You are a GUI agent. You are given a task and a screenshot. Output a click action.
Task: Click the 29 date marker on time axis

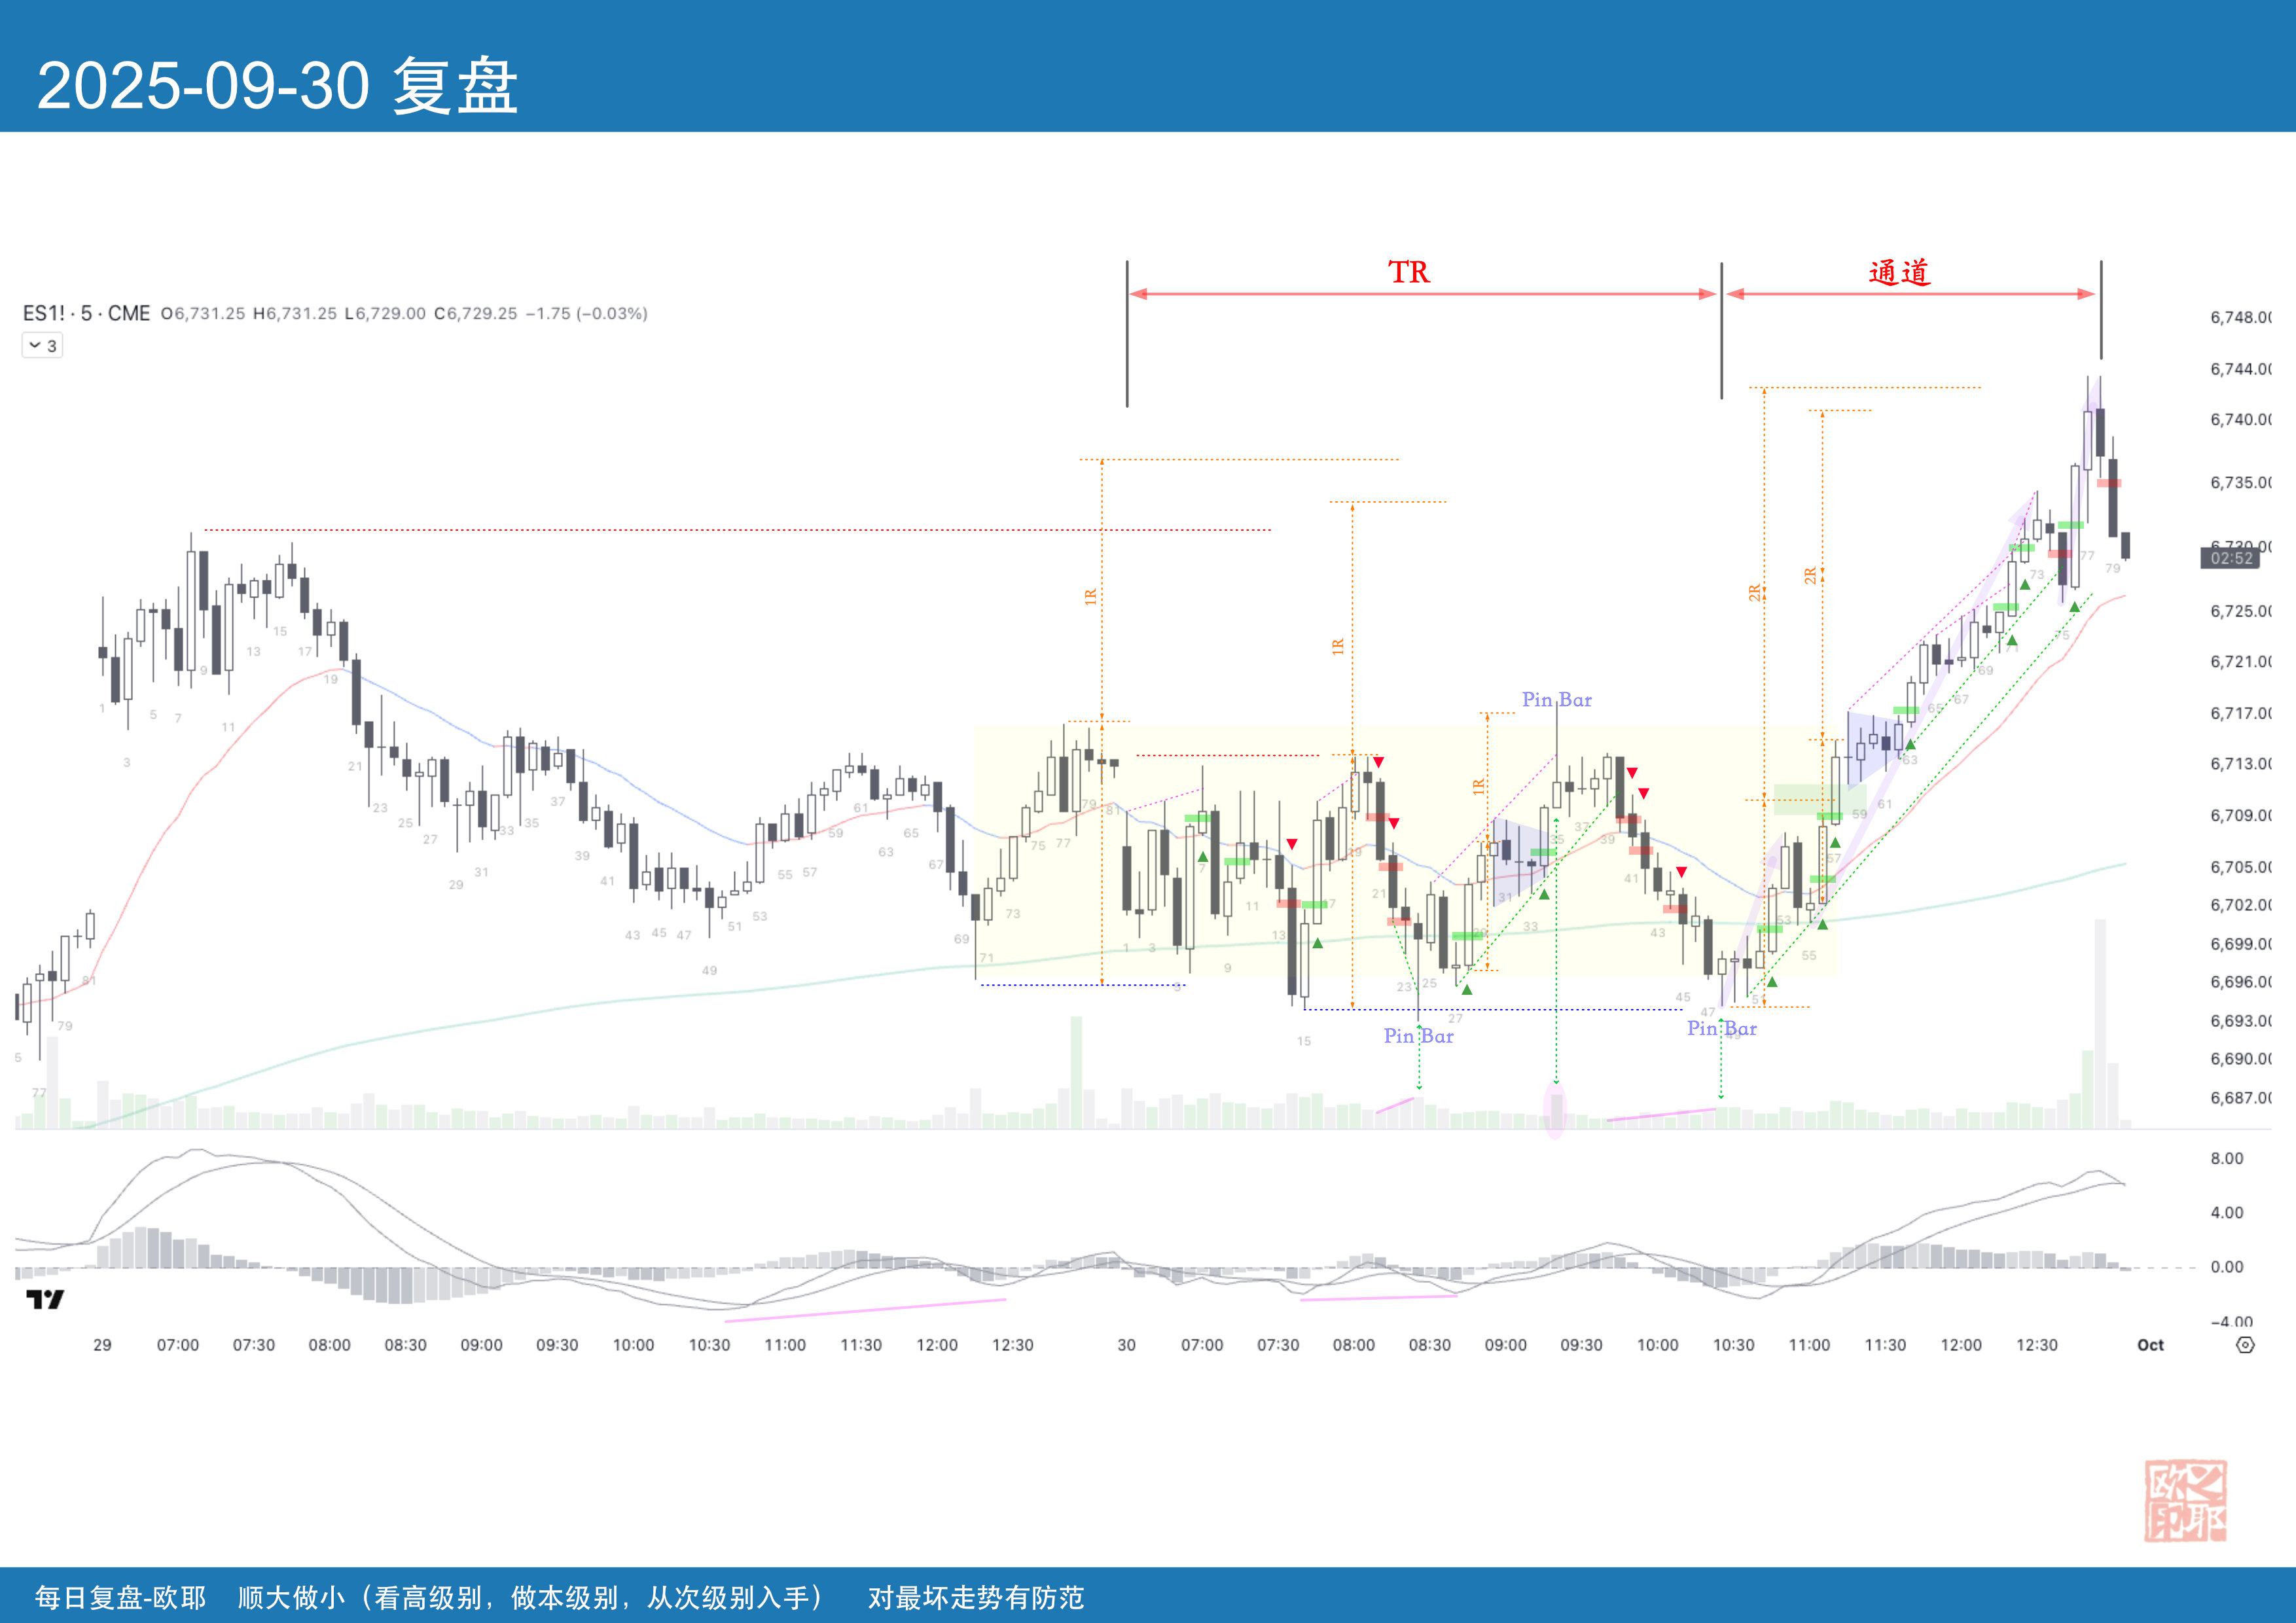tap(102, 1345)
